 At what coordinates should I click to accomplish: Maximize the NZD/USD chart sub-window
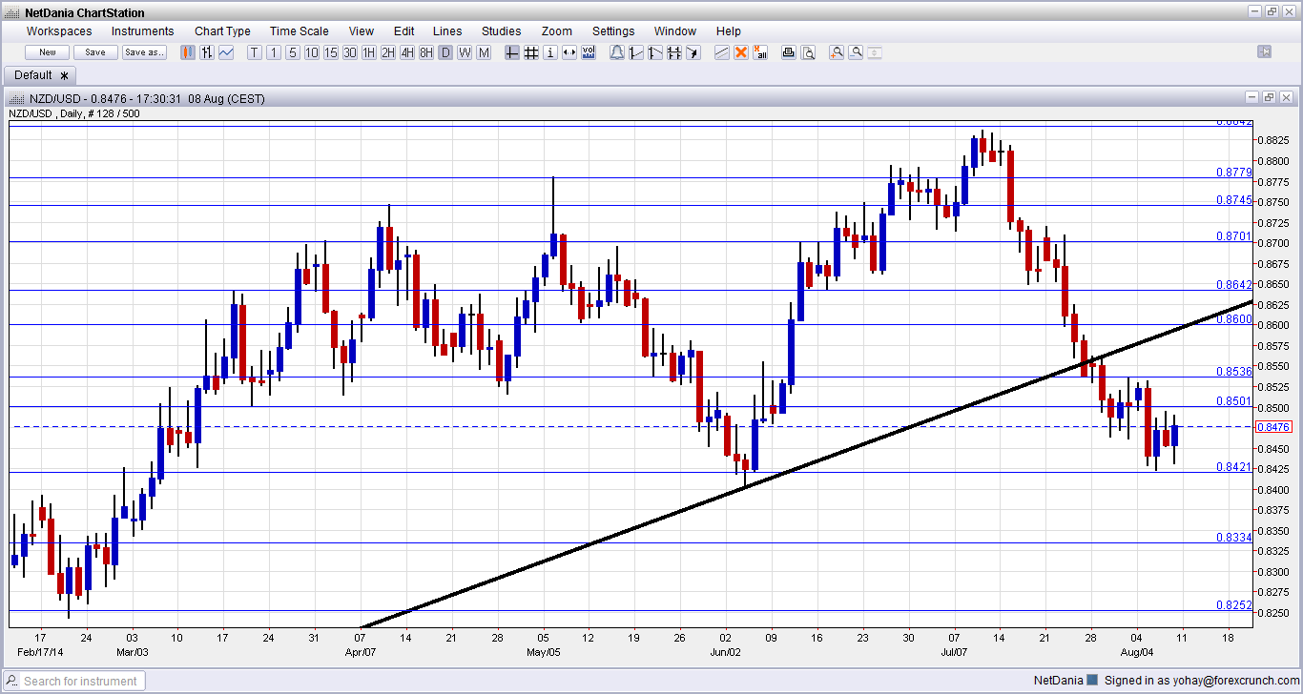point(1269,97)
